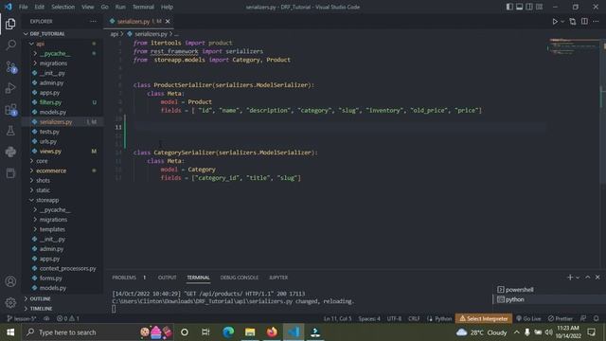
Task: Open the Accounts icon in activity bar
Action: point(10,281)
